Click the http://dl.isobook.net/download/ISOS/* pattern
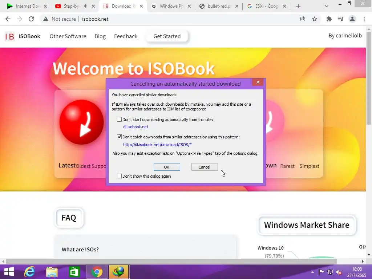372x279 pixels. tap(157, 145)
